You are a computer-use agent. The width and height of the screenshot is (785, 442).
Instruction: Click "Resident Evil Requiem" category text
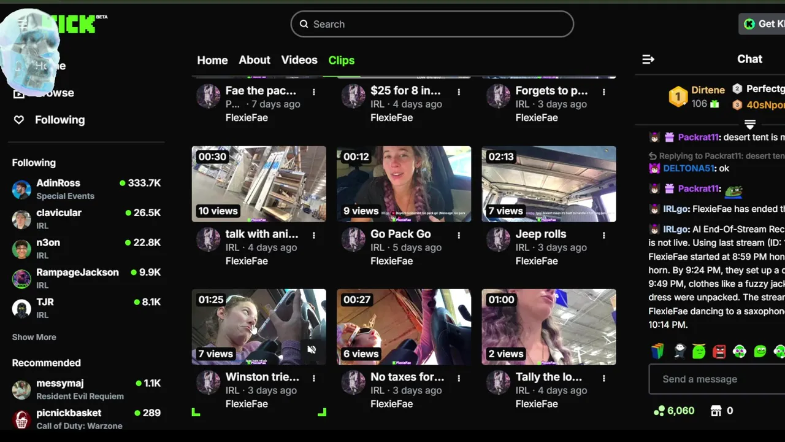80,397
